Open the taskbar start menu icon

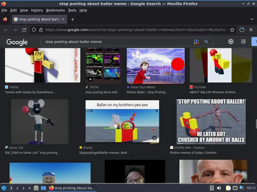4,188
